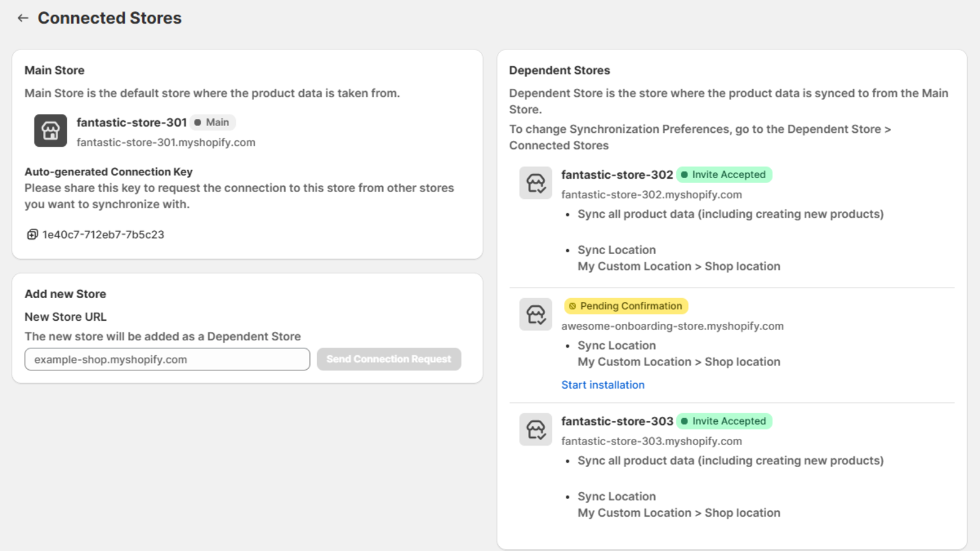Click the fantastic-store-302.myshopify.com URL

coord(651,195)
